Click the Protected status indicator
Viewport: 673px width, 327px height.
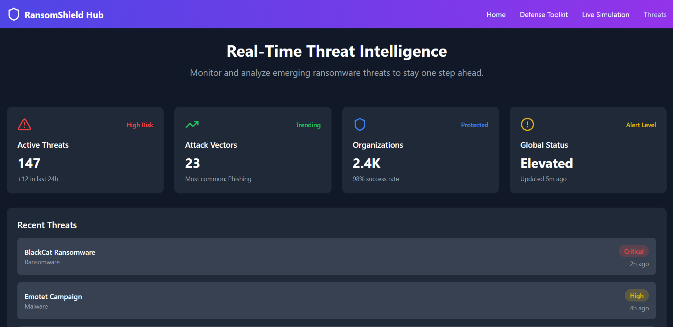[475, 125]
